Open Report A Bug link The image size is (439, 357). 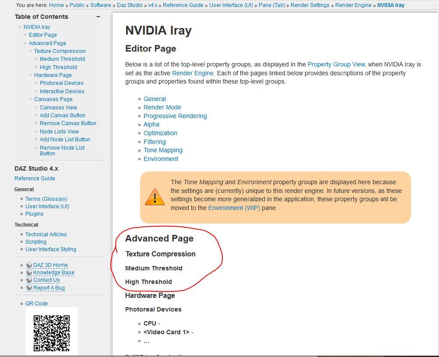(x=49, y=288)
